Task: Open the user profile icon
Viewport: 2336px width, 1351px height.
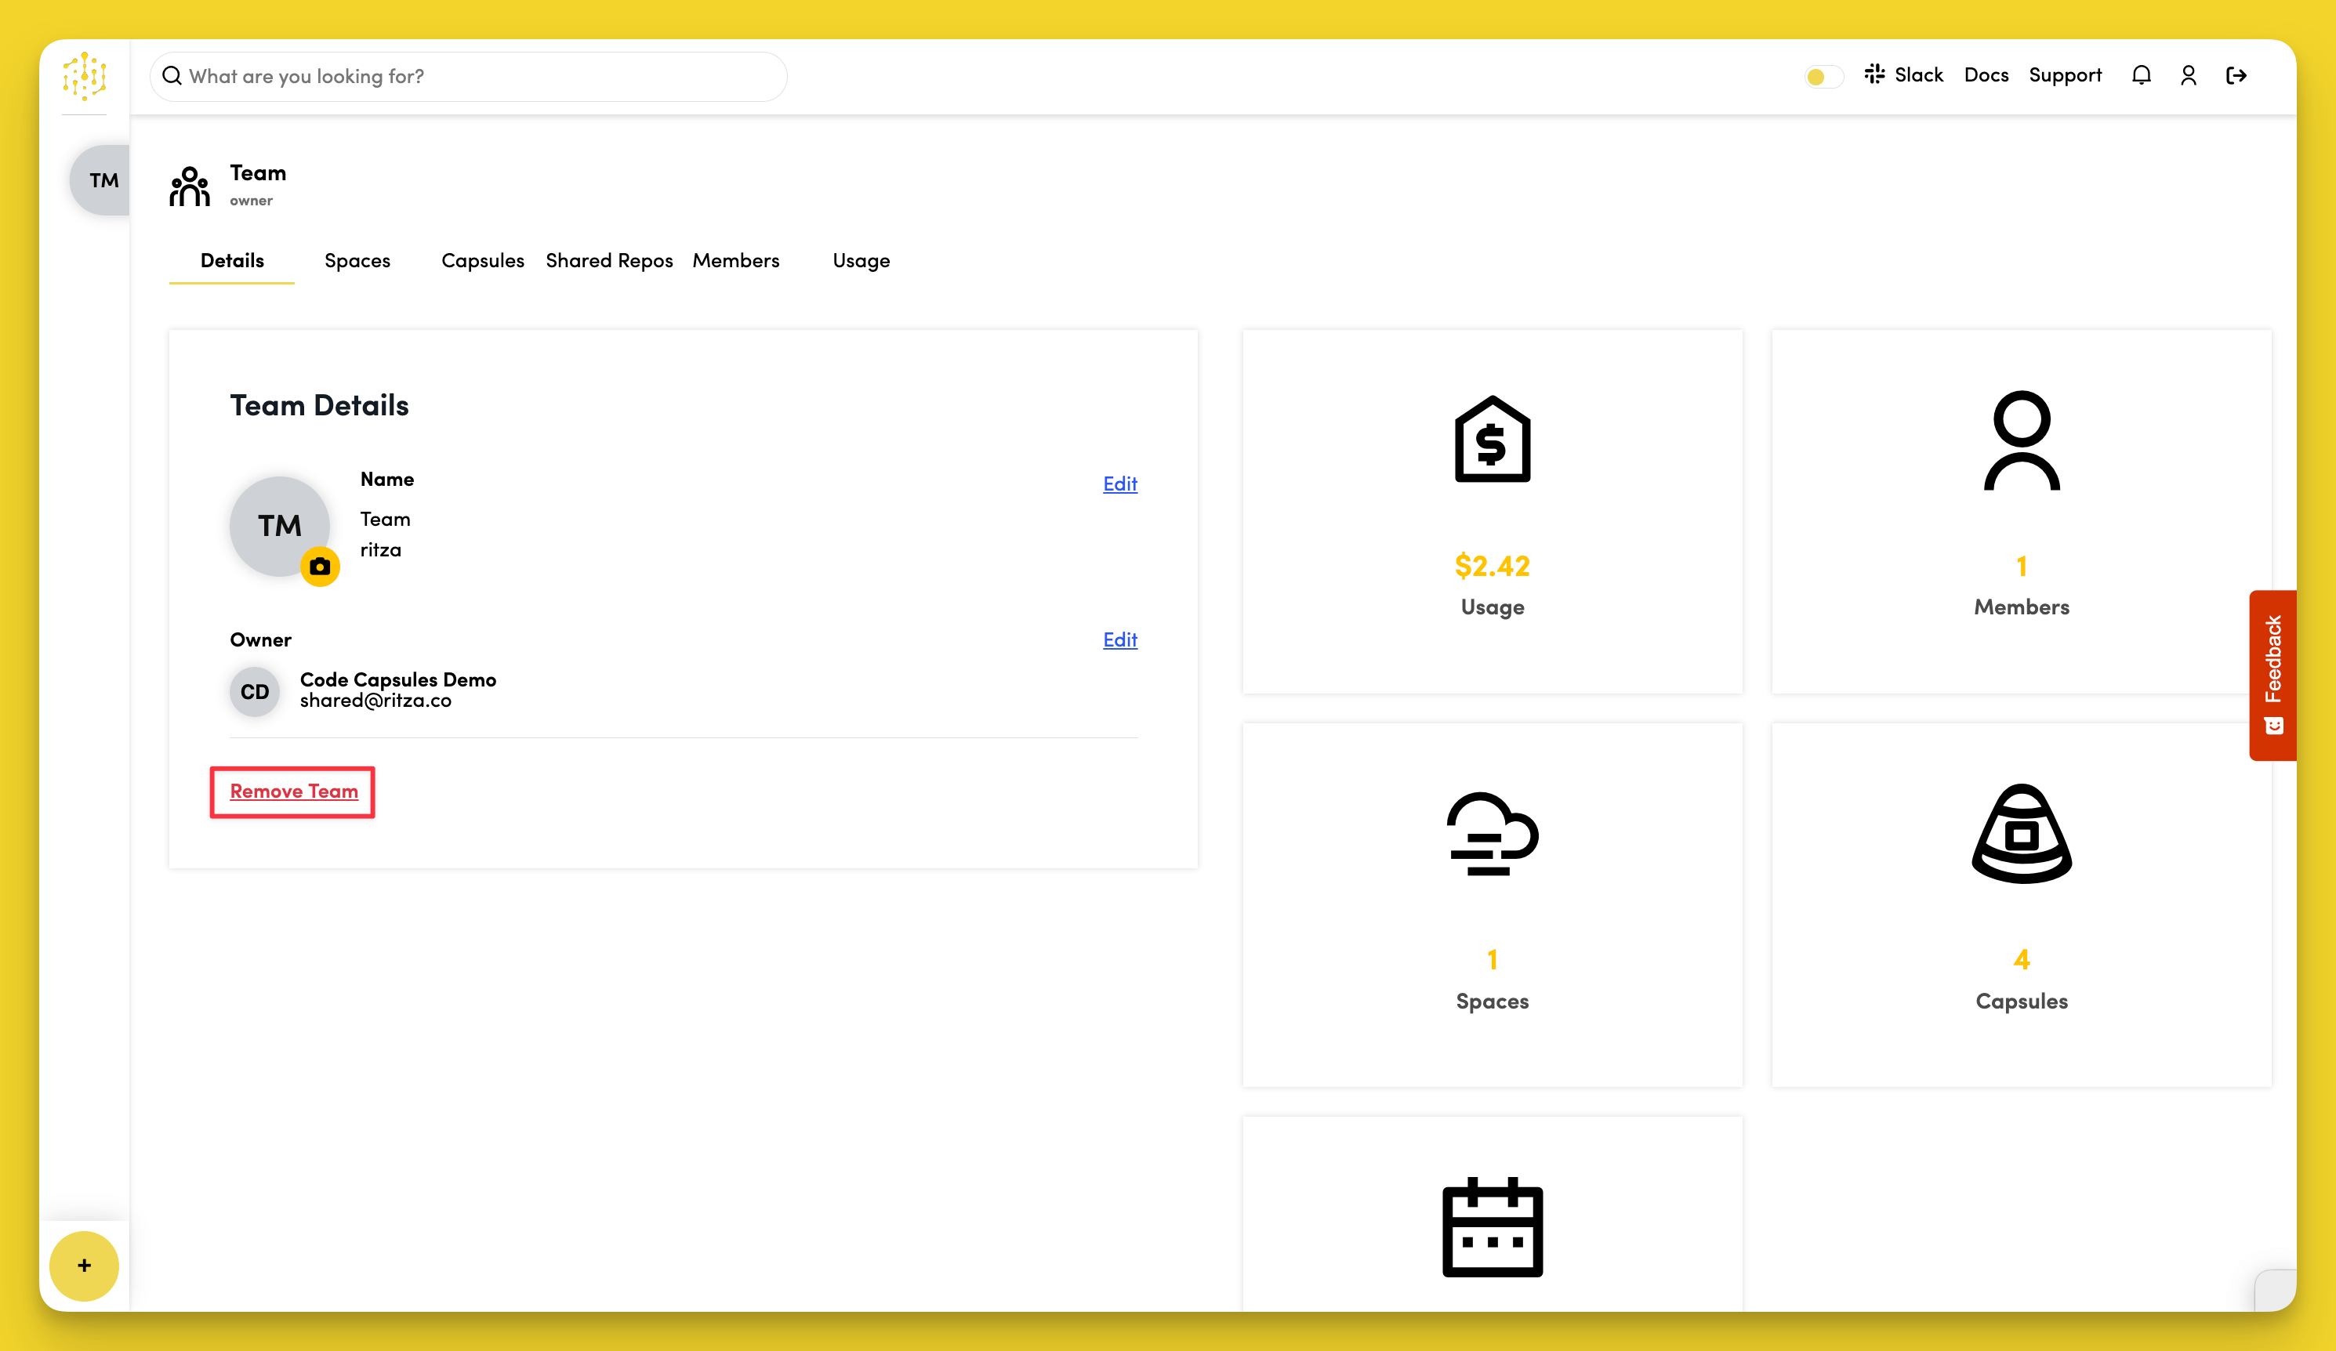Action: 2188,75
